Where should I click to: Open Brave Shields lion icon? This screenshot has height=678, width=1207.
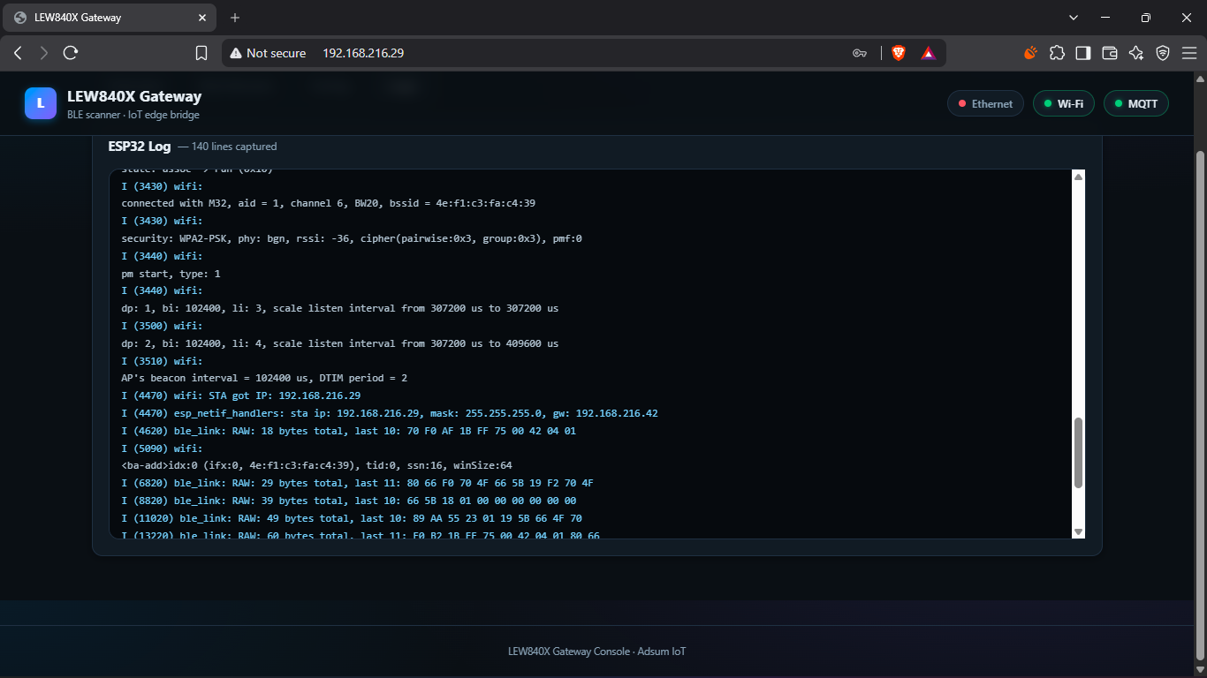click(x=899, y=53)
